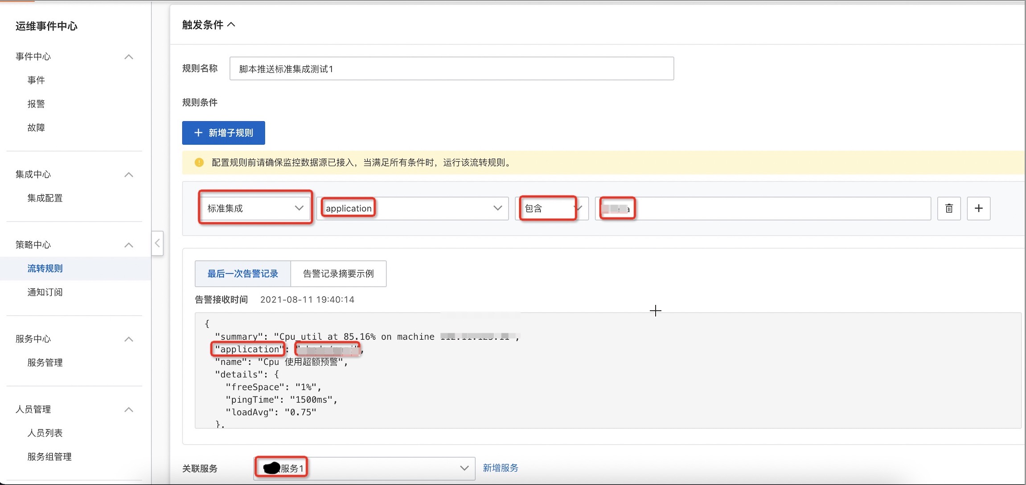
Task: Click the "name": "Cpu 使用超额预警" line
Action: pyautogui.click(x=281, y=362)
